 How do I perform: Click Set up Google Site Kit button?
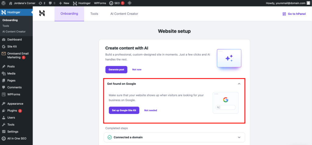pos(124,110)
